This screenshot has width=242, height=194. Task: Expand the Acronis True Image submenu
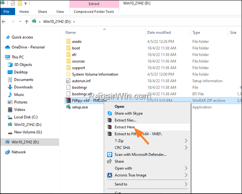[147, 175]
